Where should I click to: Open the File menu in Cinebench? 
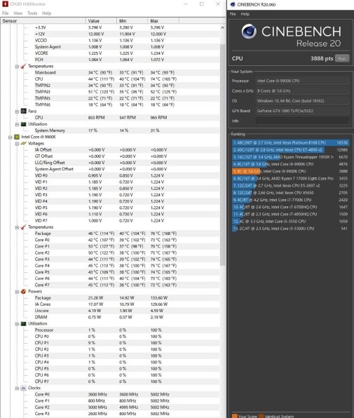[233, 14]
